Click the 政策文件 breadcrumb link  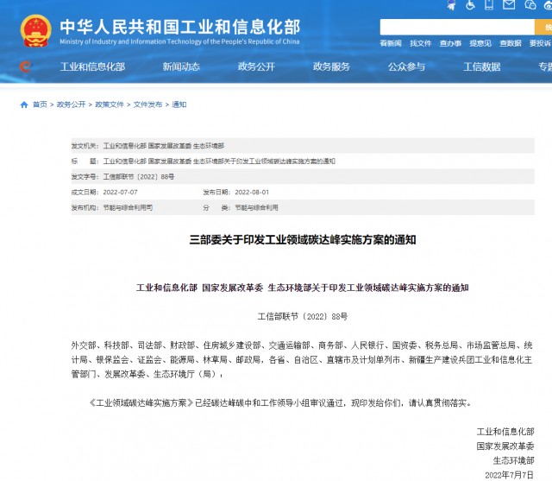[110, 104]
